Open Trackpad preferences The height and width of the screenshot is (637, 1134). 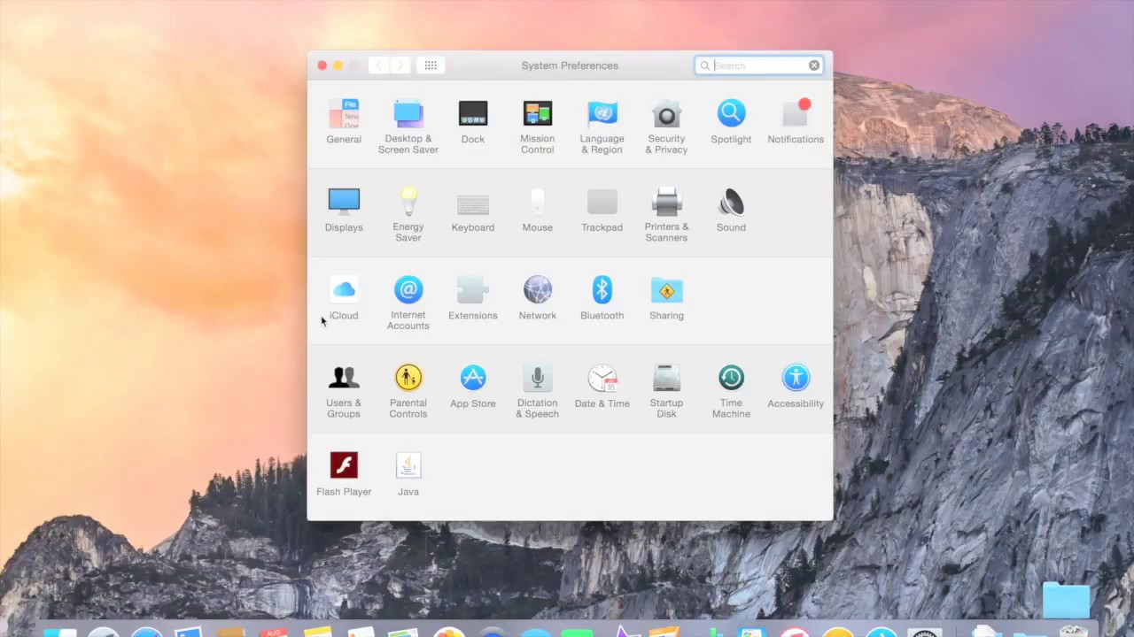click(x=602, y=210)
